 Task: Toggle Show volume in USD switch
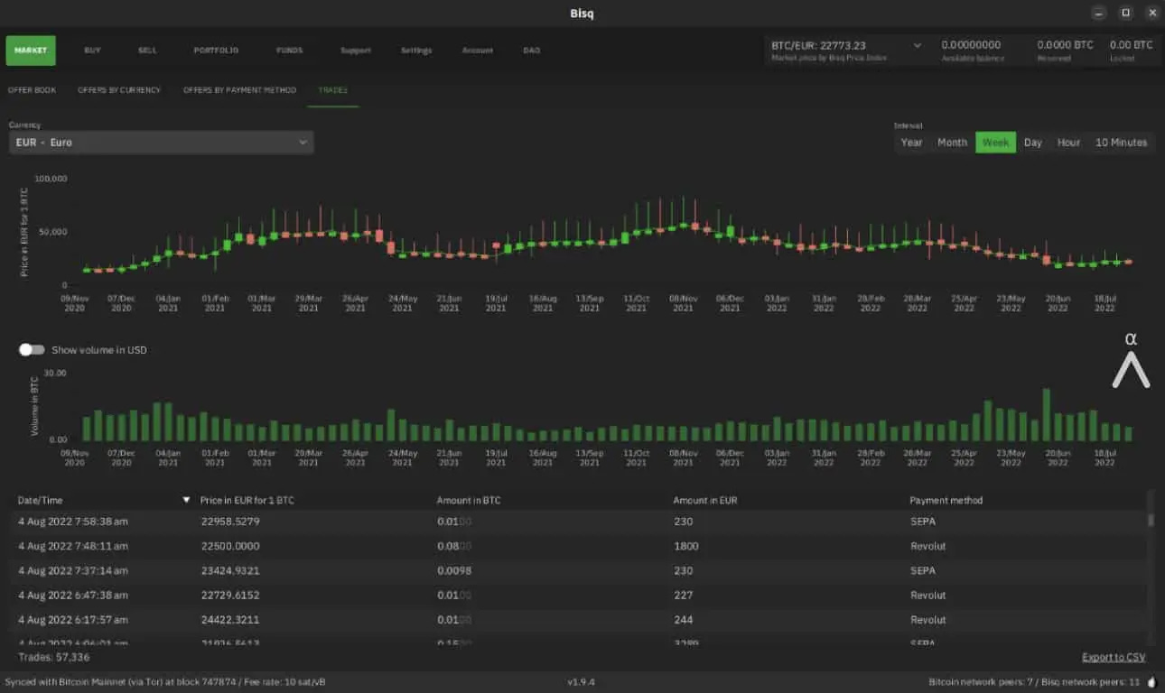[x=32, y=349]
